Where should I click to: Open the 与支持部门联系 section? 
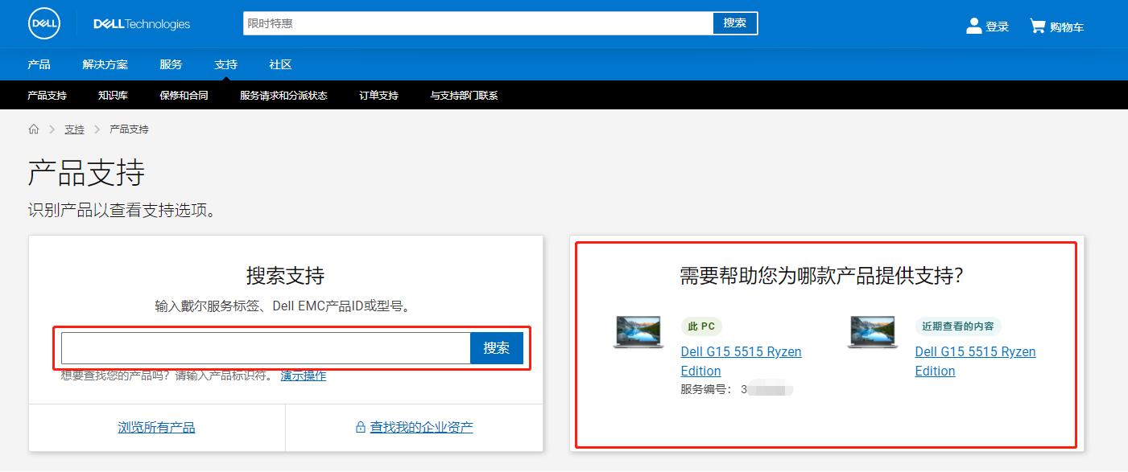pos(465,95)
